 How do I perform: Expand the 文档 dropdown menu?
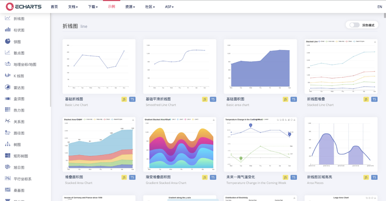point(73,7)
